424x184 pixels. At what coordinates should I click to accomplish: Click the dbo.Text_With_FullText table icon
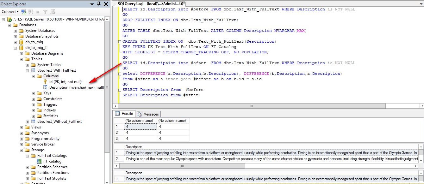point(33,70)
